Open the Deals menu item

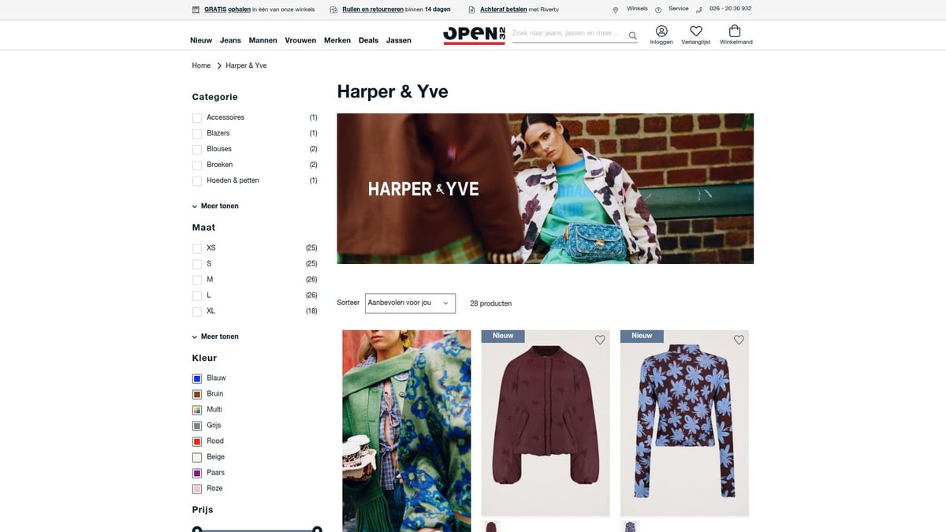coord(368,40)
